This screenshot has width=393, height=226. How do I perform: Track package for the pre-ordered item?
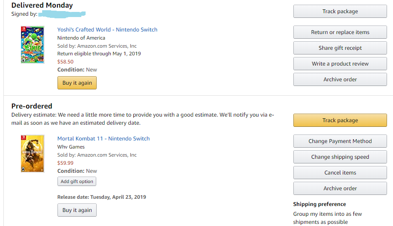tap(340, 120)
